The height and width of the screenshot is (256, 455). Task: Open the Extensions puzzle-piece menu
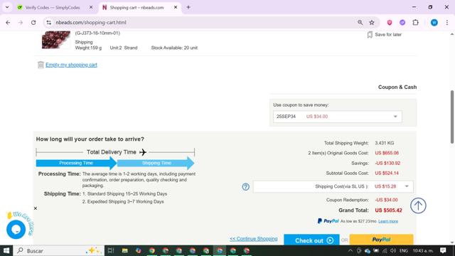(415, 22)
